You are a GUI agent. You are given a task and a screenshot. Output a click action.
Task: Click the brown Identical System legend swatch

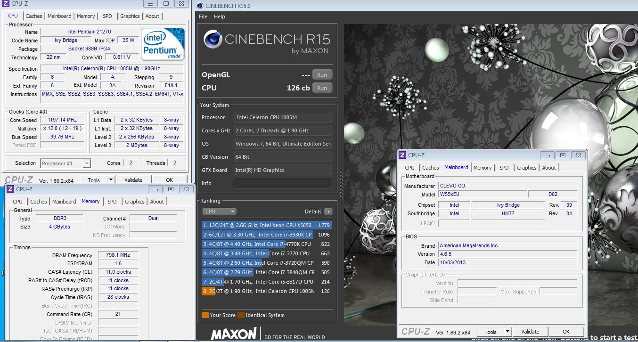pyautogui.click(x=241, y=315)
